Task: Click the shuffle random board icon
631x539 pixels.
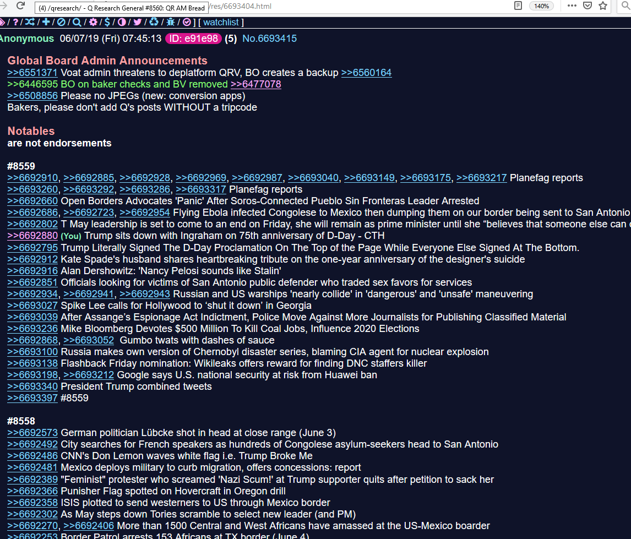Action: (30, 22)
